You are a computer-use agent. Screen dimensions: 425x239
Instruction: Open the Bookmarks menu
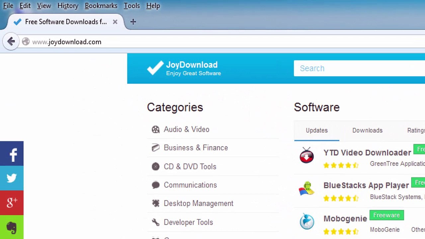point(101,6)
